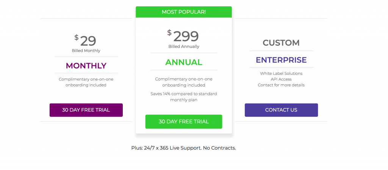This screenshot has height=170, width=388.
Task: Select the MONTHLY plan heading
Action: [x=86, y=66]
